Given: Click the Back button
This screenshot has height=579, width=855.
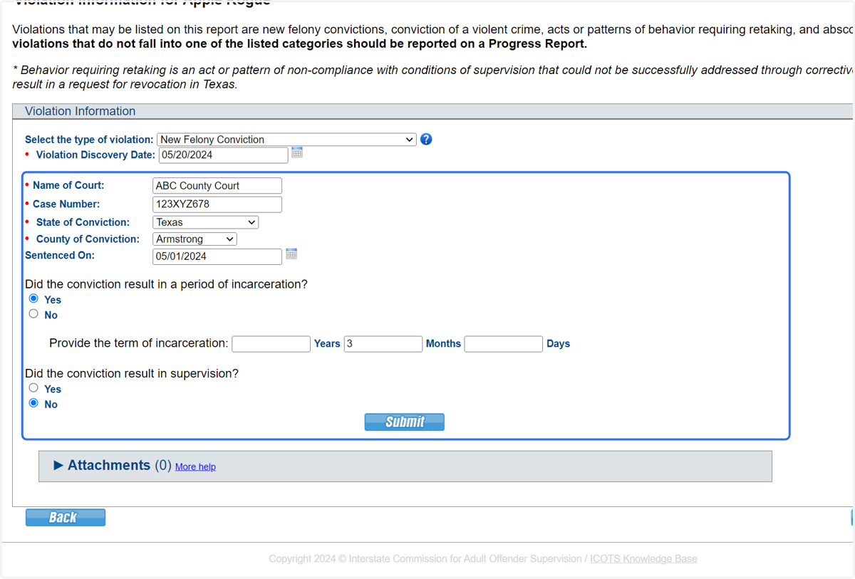Looking at the screenshot, I should 66,518.
